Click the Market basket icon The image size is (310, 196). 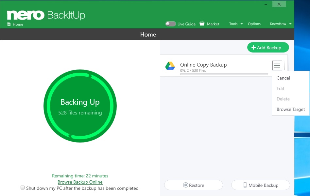202,23
